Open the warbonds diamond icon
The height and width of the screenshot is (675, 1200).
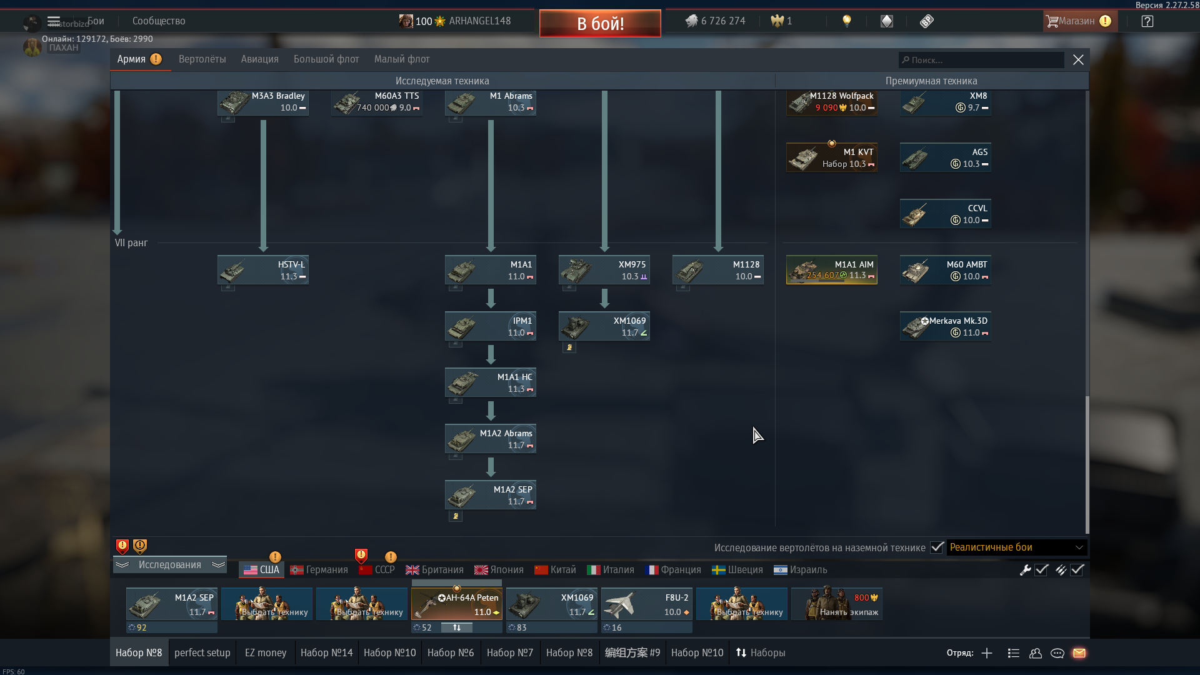coord(887,21)
